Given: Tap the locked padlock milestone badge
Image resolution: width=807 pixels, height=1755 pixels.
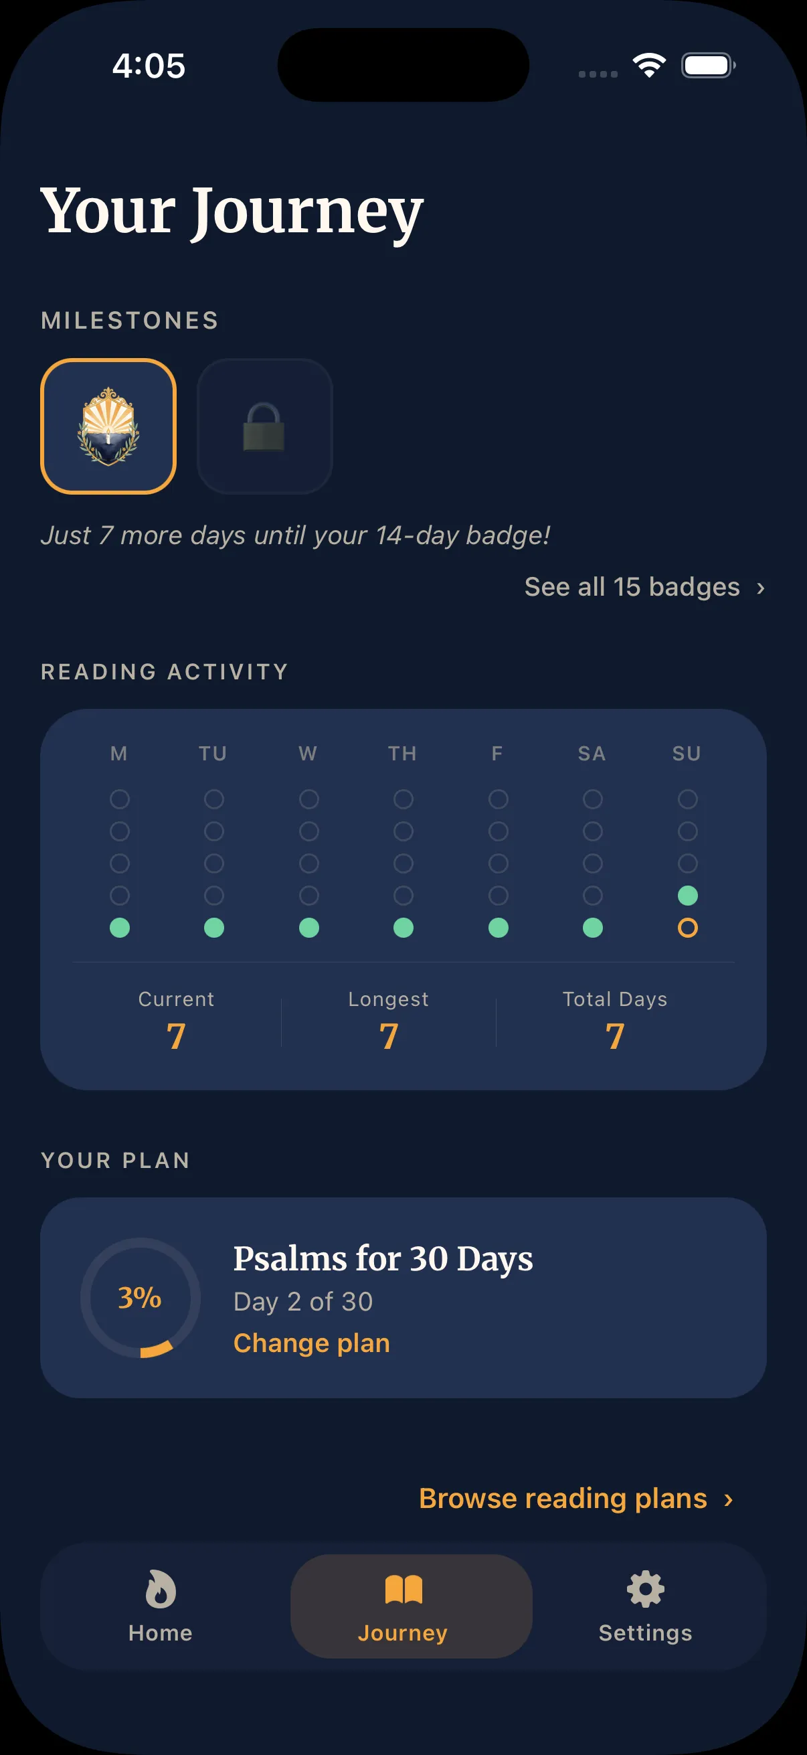Looking at the screenshot, I should 264,426.
